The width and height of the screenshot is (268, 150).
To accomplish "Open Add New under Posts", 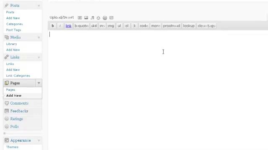I will (x=13, y=18).
